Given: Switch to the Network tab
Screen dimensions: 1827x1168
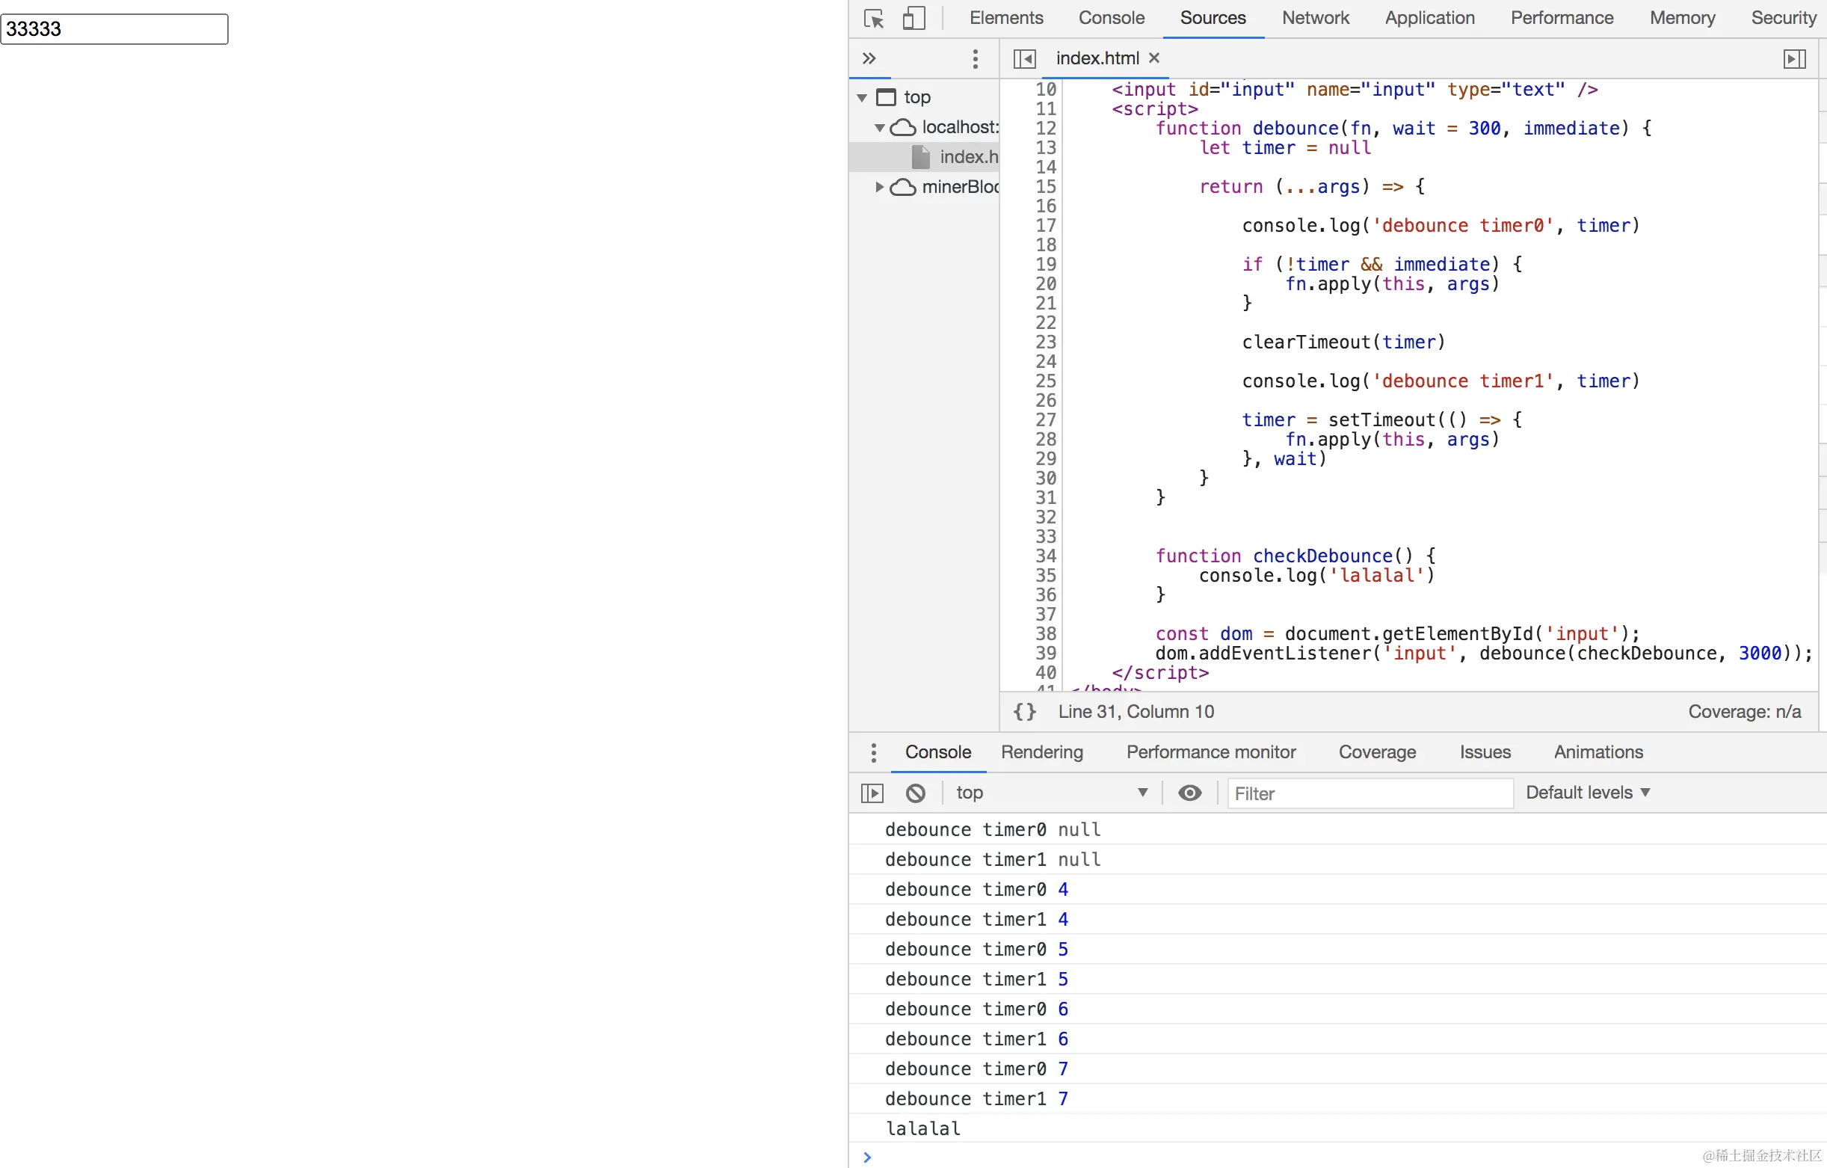Looking at the screenshot, I should pos(1315,18).
